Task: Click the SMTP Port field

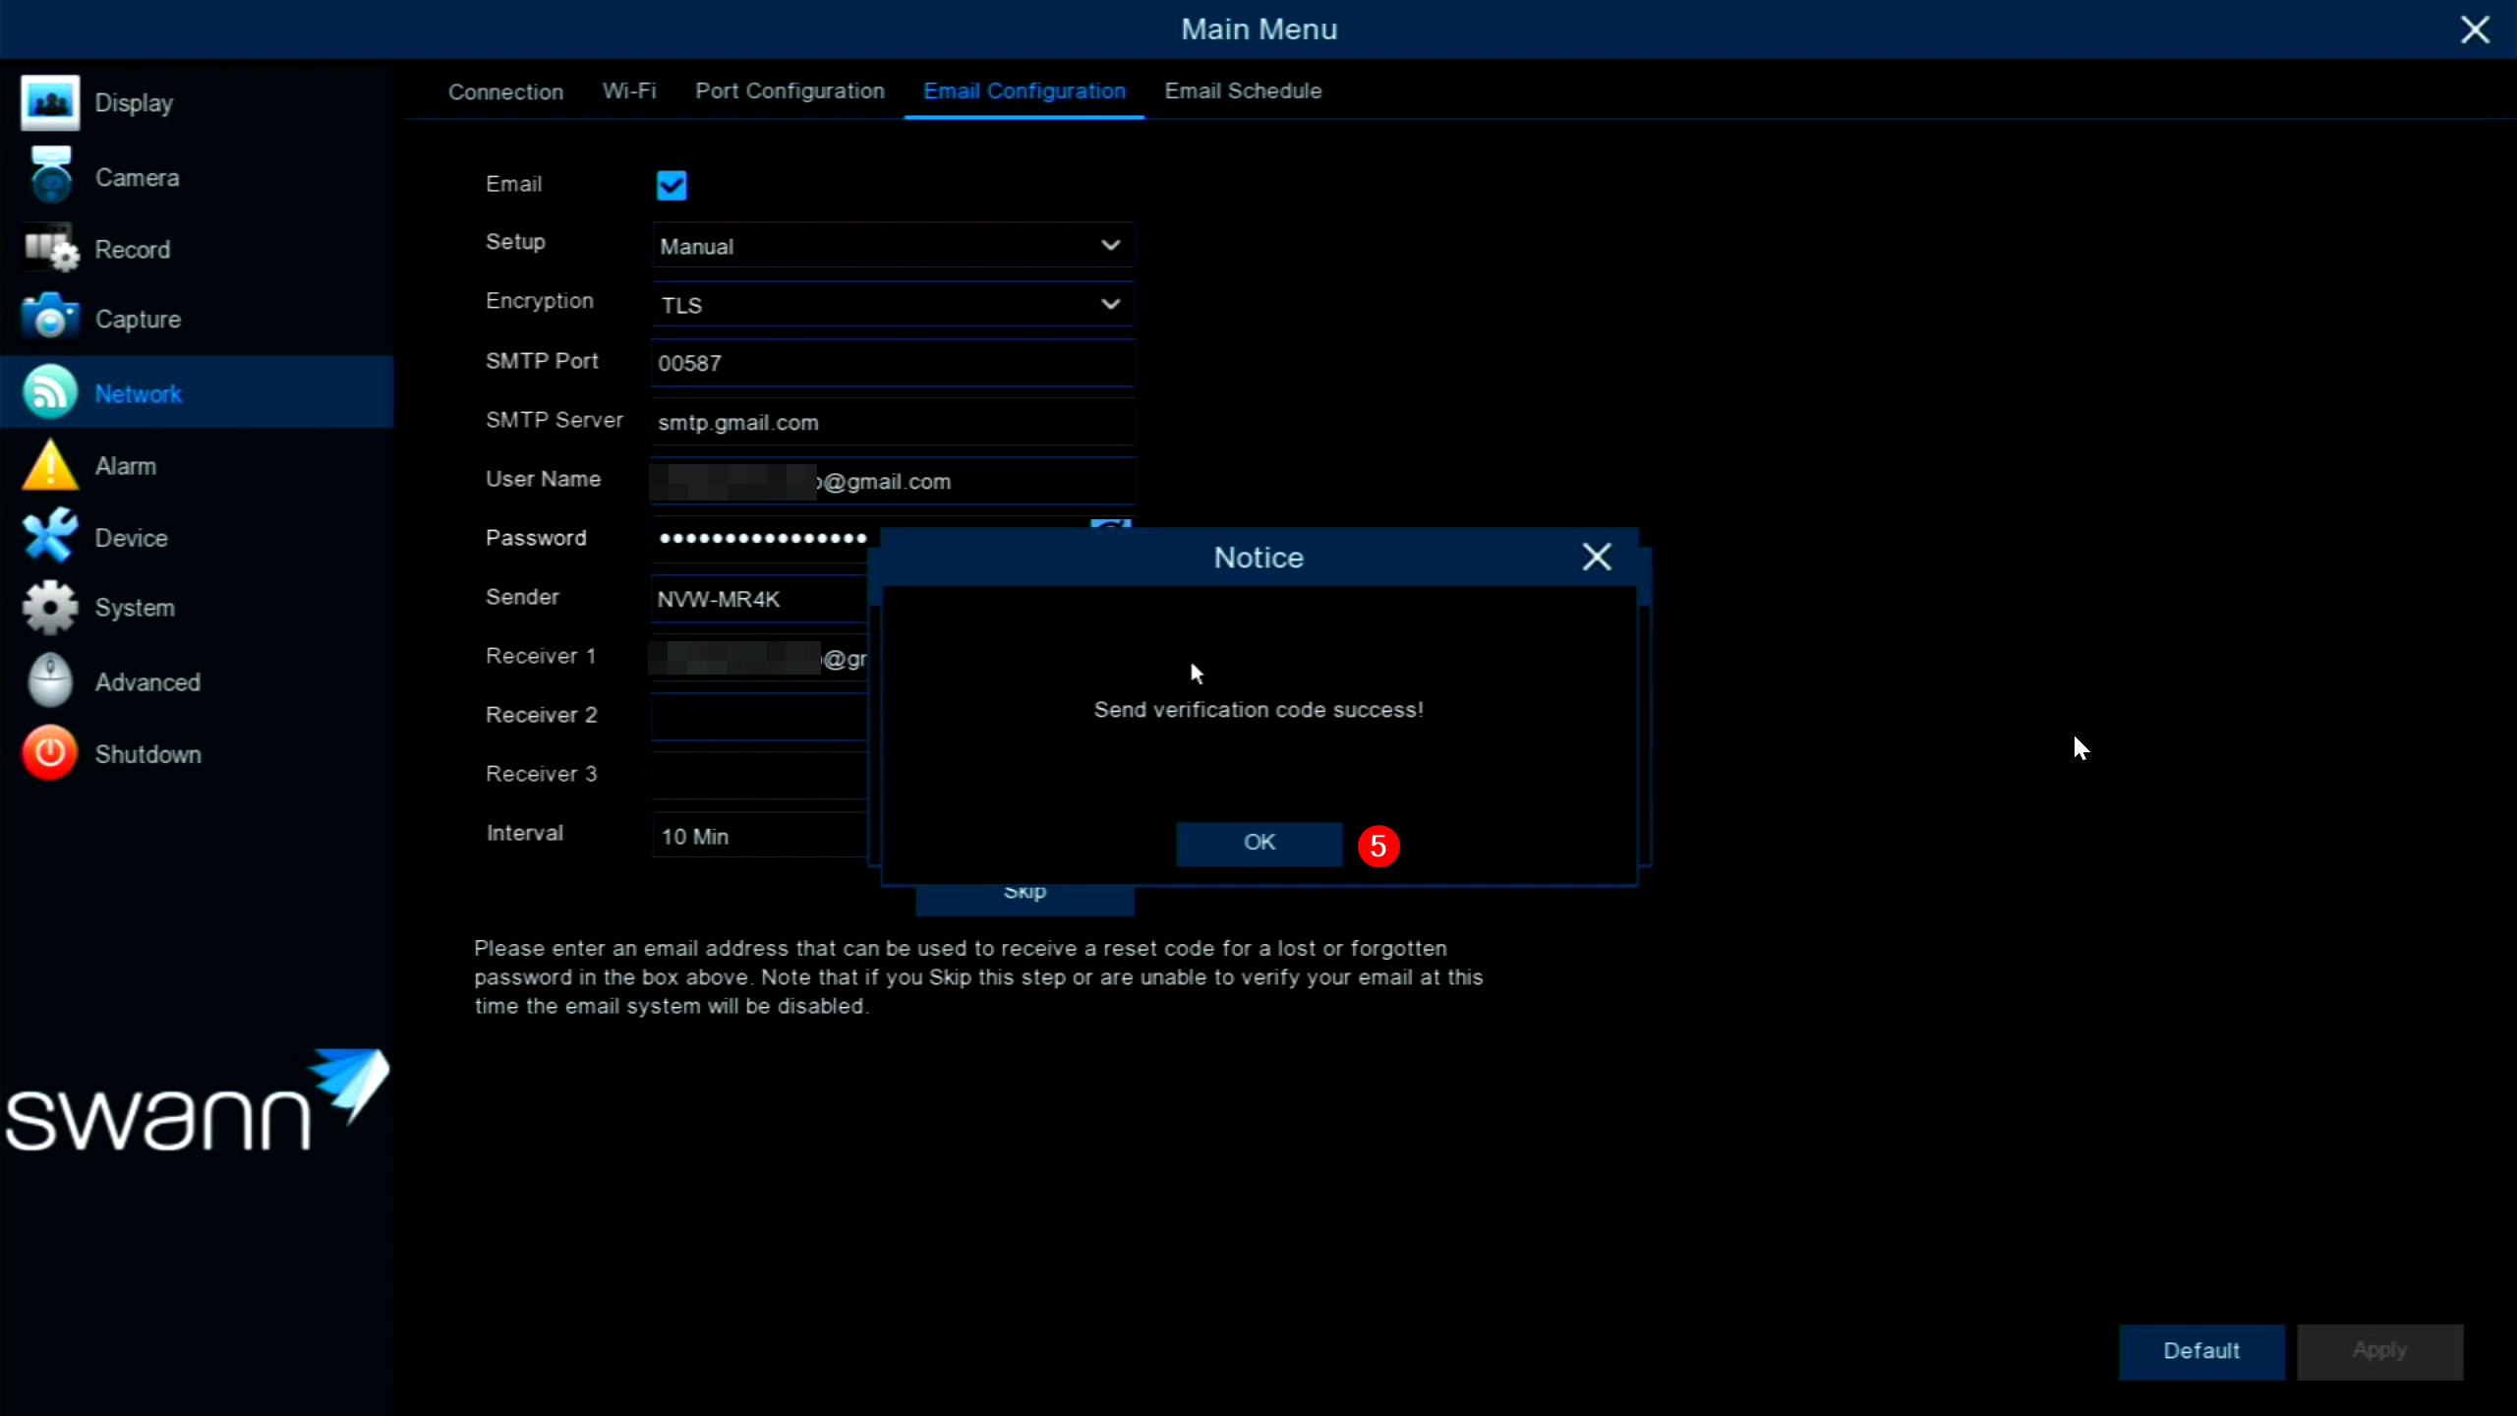Action: click(892, 363)
